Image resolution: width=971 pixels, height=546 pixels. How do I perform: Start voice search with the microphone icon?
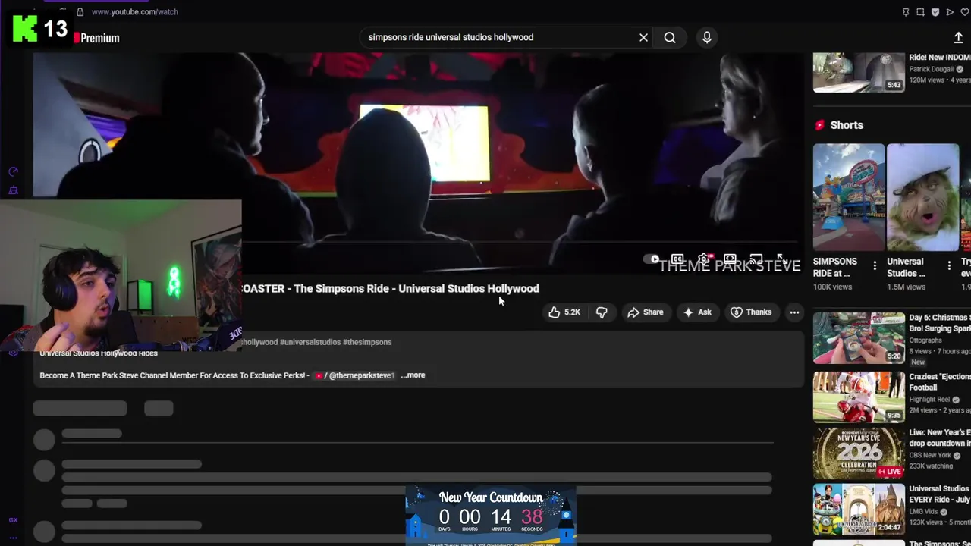(707, 37)
